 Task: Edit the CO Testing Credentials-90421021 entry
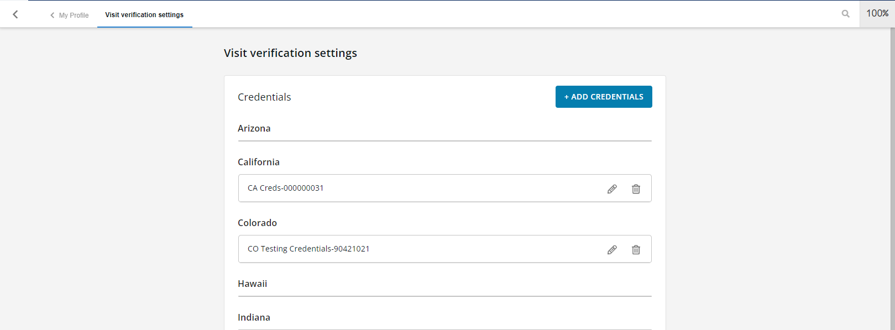612,249
